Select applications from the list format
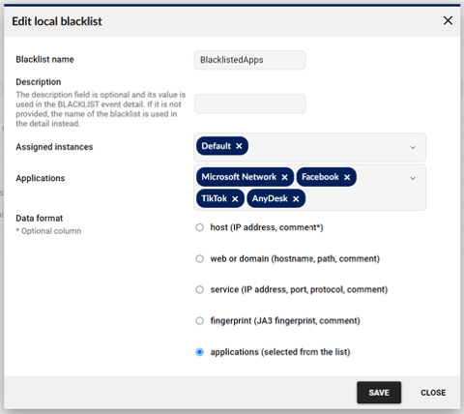This screenshot has width=464, height=414. [x=200, y=352]
